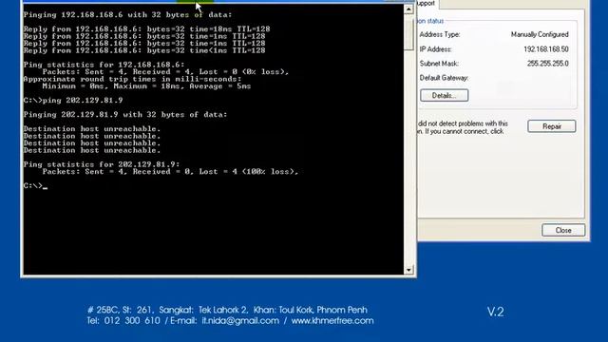608x342 pixels.
Task: Click the www.khmerfree.com website link
Action: coord(332,321)
